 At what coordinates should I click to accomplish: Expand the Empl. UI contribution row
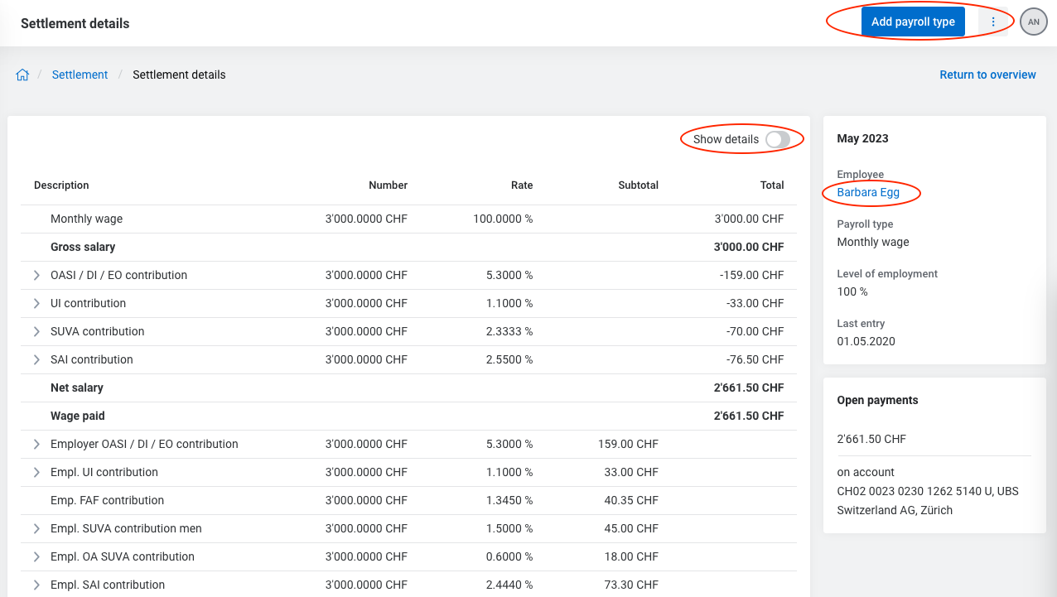click(x=36, y=472)
